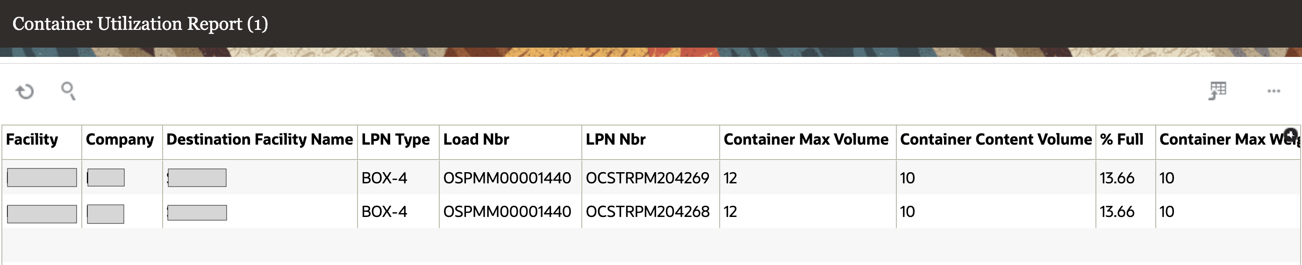Viewport: 1302px width, 265px height.
Task: Sort by Container Max Volume header
Action: tap(806, 139)
